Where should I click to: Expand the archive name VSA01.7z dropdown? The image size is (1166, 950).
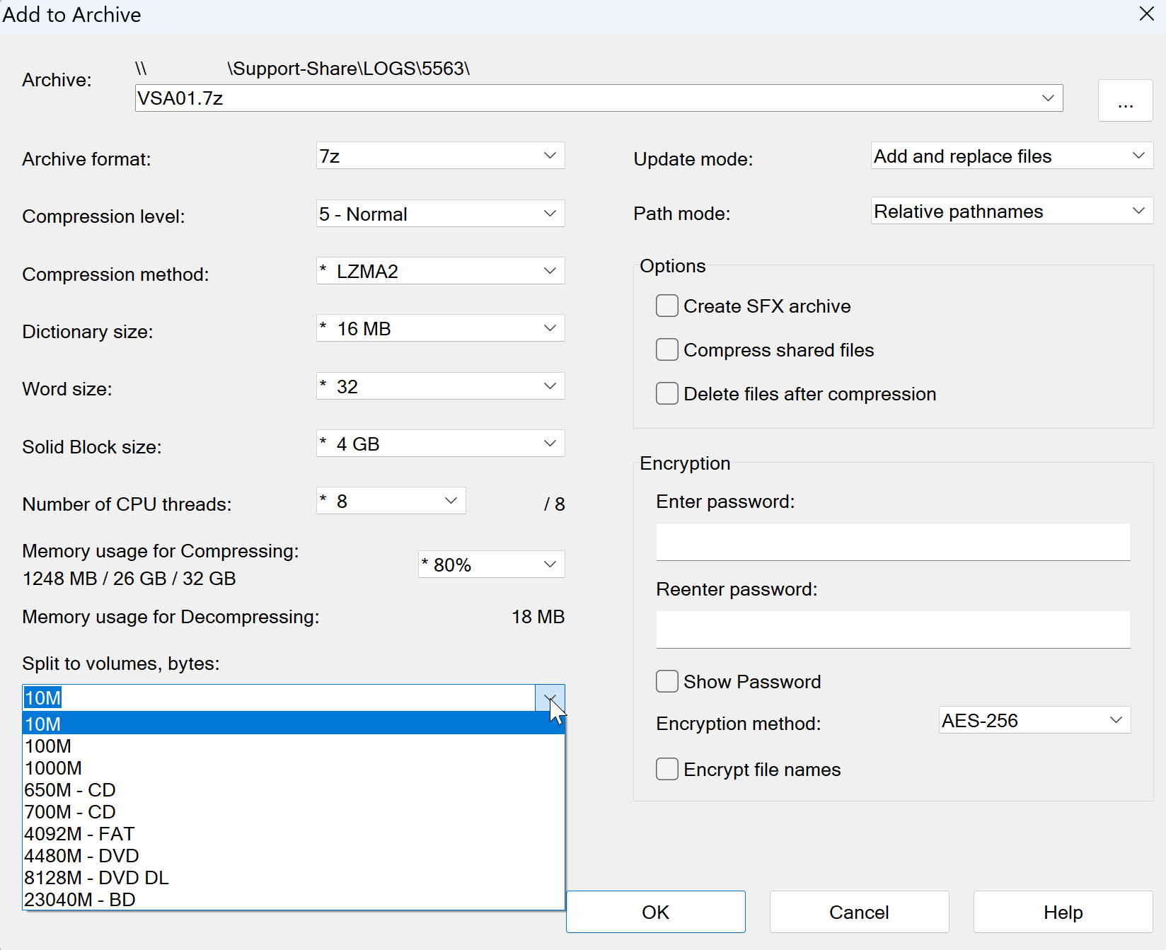(1048, 98)
